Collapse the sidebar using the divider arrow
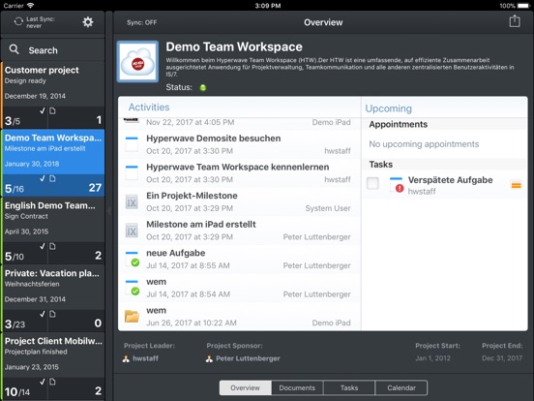 tap(109, 211)
